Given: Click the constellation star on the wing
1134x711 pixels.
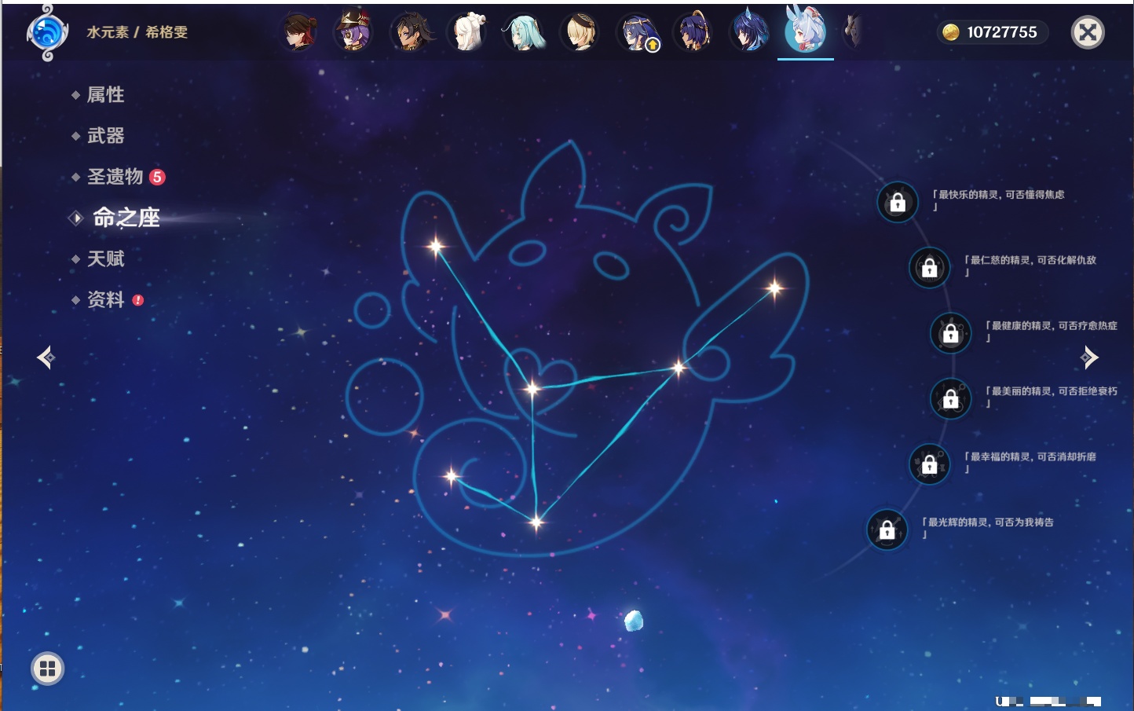Looking at the screenshot, I should (775, 289).
